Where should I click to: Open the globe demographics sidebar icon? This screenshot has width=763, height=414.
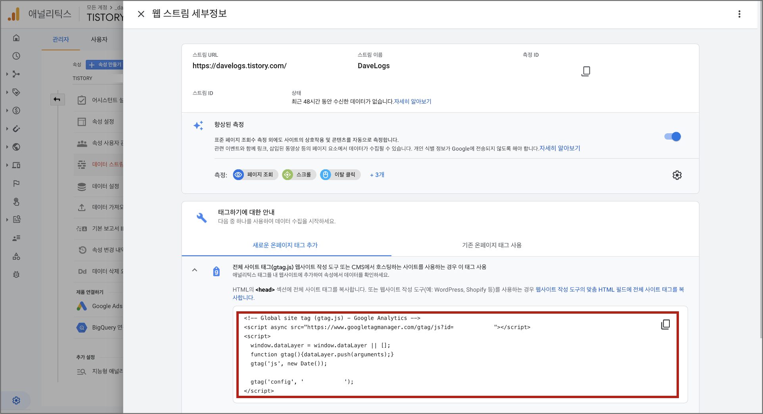16,147
